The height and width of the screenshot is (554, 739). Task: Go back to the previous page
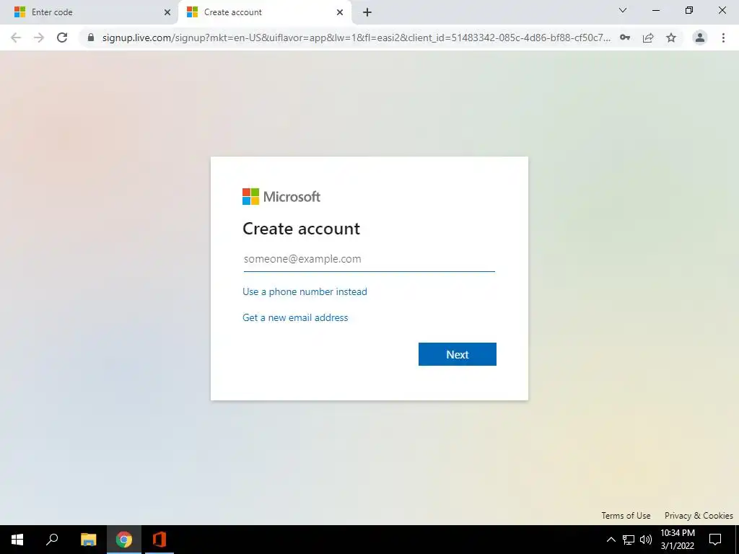(16, 38)
